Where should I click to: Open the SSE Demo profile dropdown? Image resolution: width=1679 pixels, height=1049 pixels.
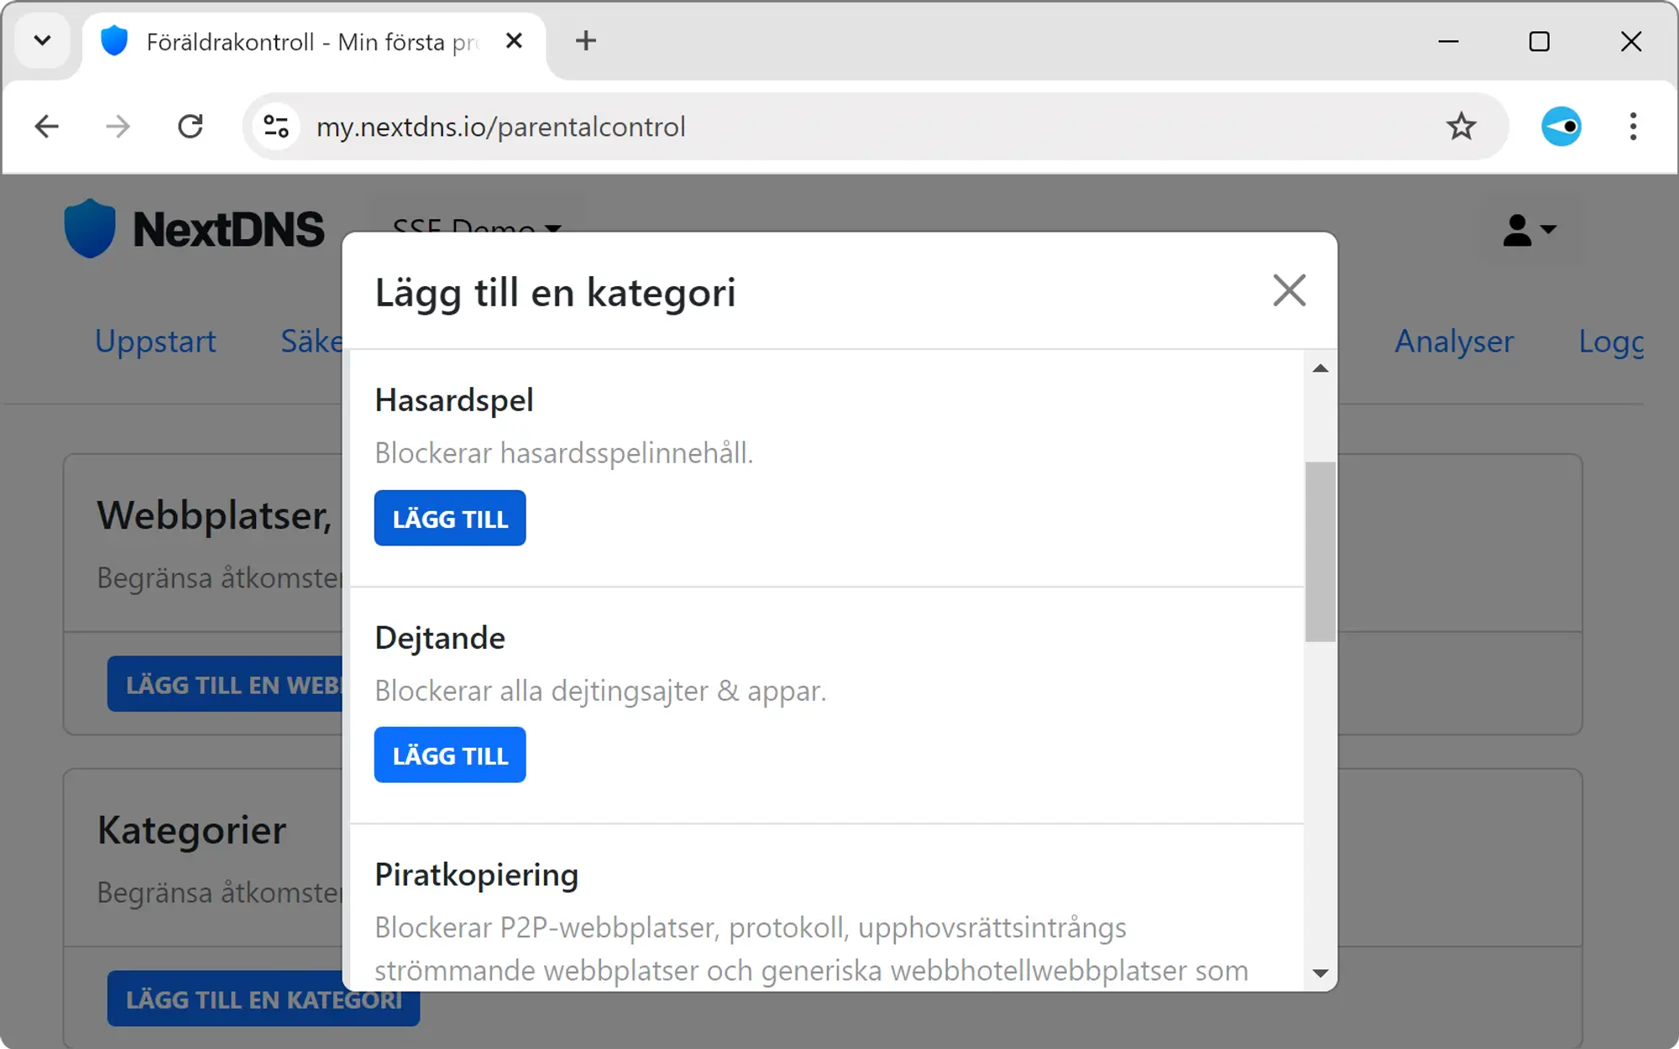[476, 225]
